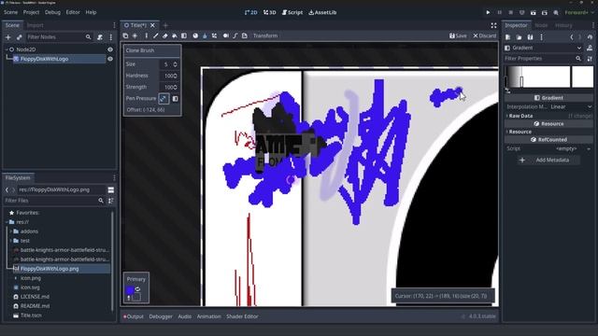The height and width of the screenshot is (336, 598).
Task: Open the Interpolation Mode Linear dropdown
Action: click(571, 107)
